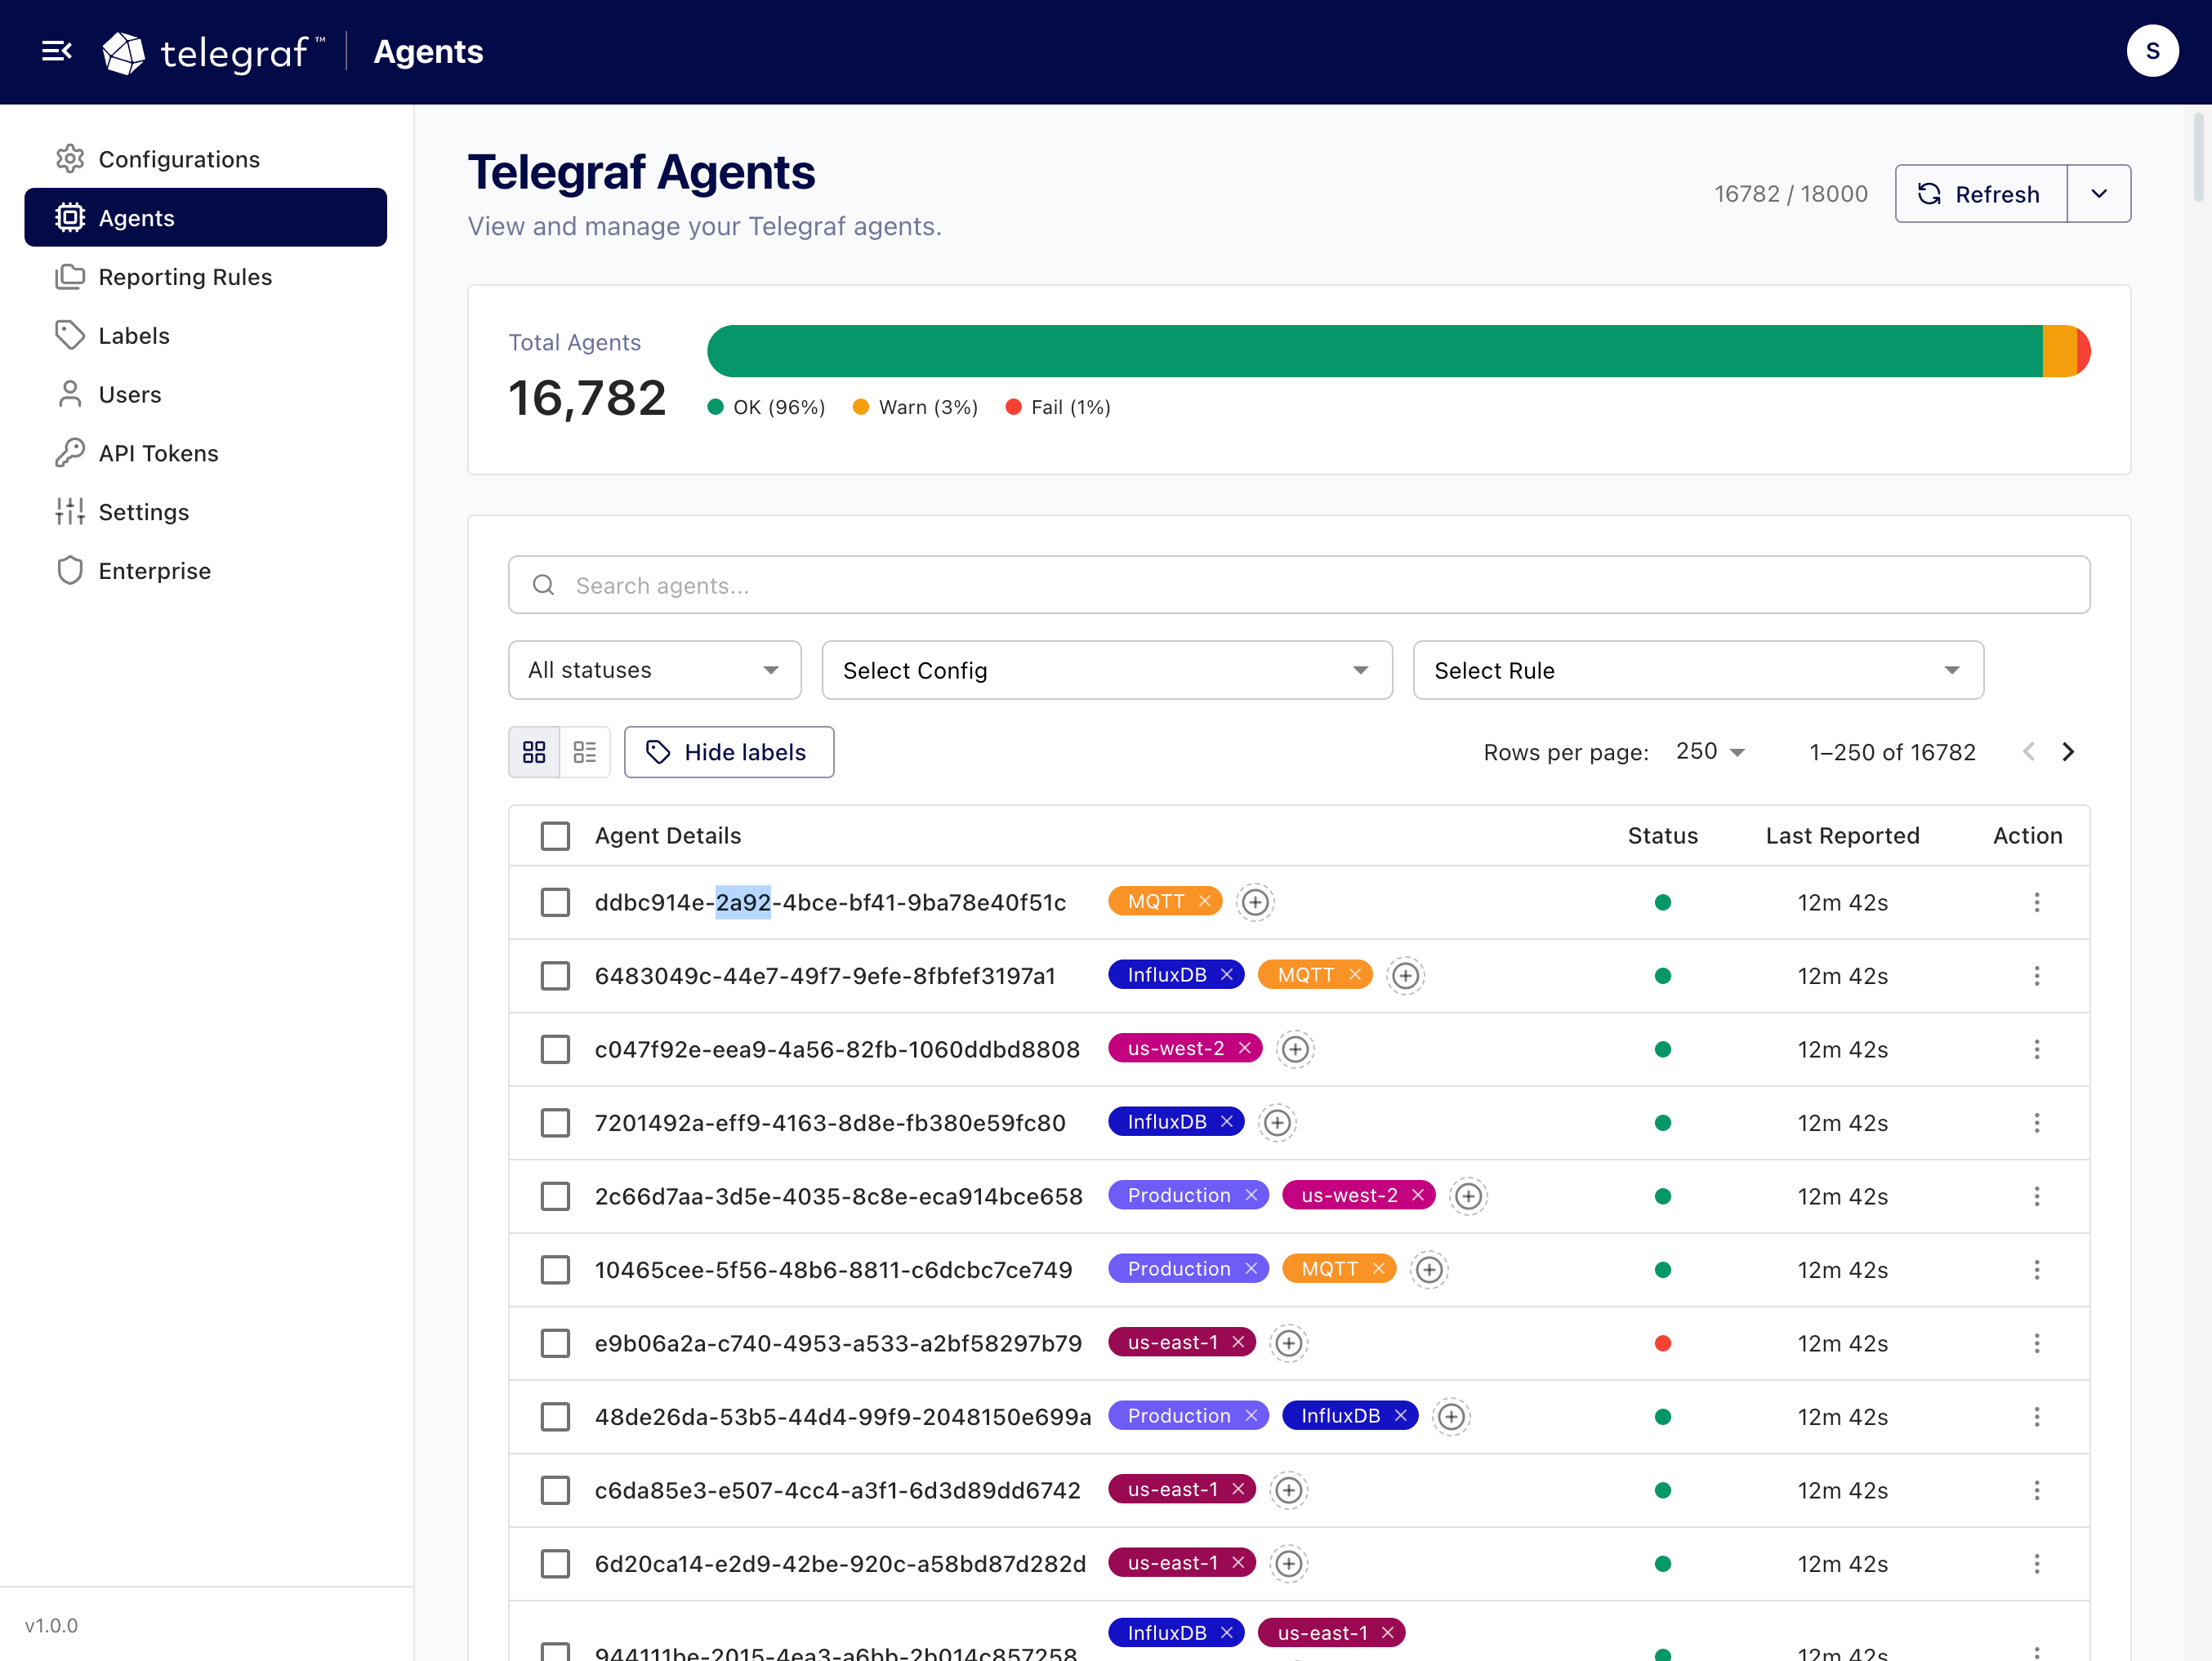This screenshot has height=1661, width=2212.
Task: Go to next page of agents
Action: 2068,752
